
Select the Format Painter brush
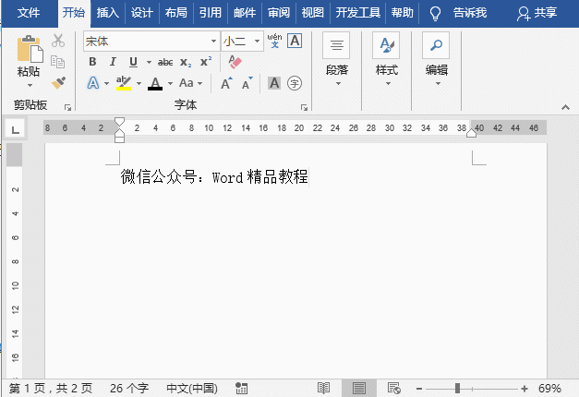tap(58, 83)
